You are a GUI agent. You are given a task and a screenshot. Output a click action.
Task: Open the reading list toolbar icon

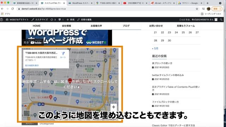click(x=203, y=9)
